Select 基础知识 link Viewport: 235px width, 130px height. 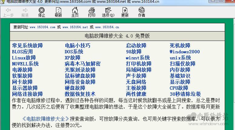(180, 76)
